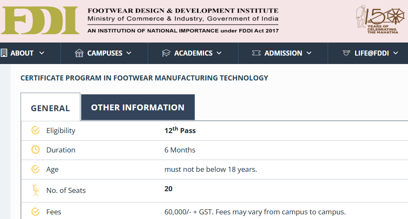
Task: Open the Life@FDDI dropdown chevron
Action: 396,53
